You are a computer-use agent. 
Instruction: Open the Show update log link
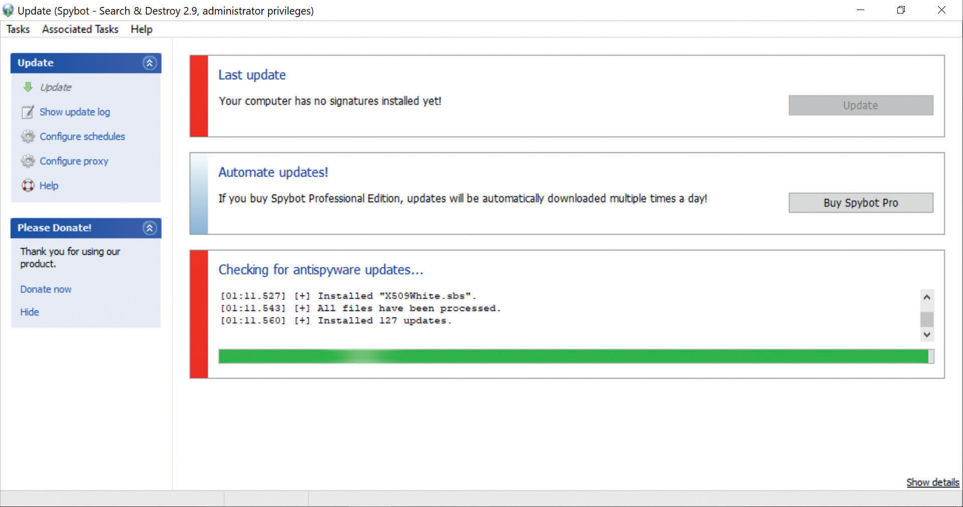click(x=75, y=112)
